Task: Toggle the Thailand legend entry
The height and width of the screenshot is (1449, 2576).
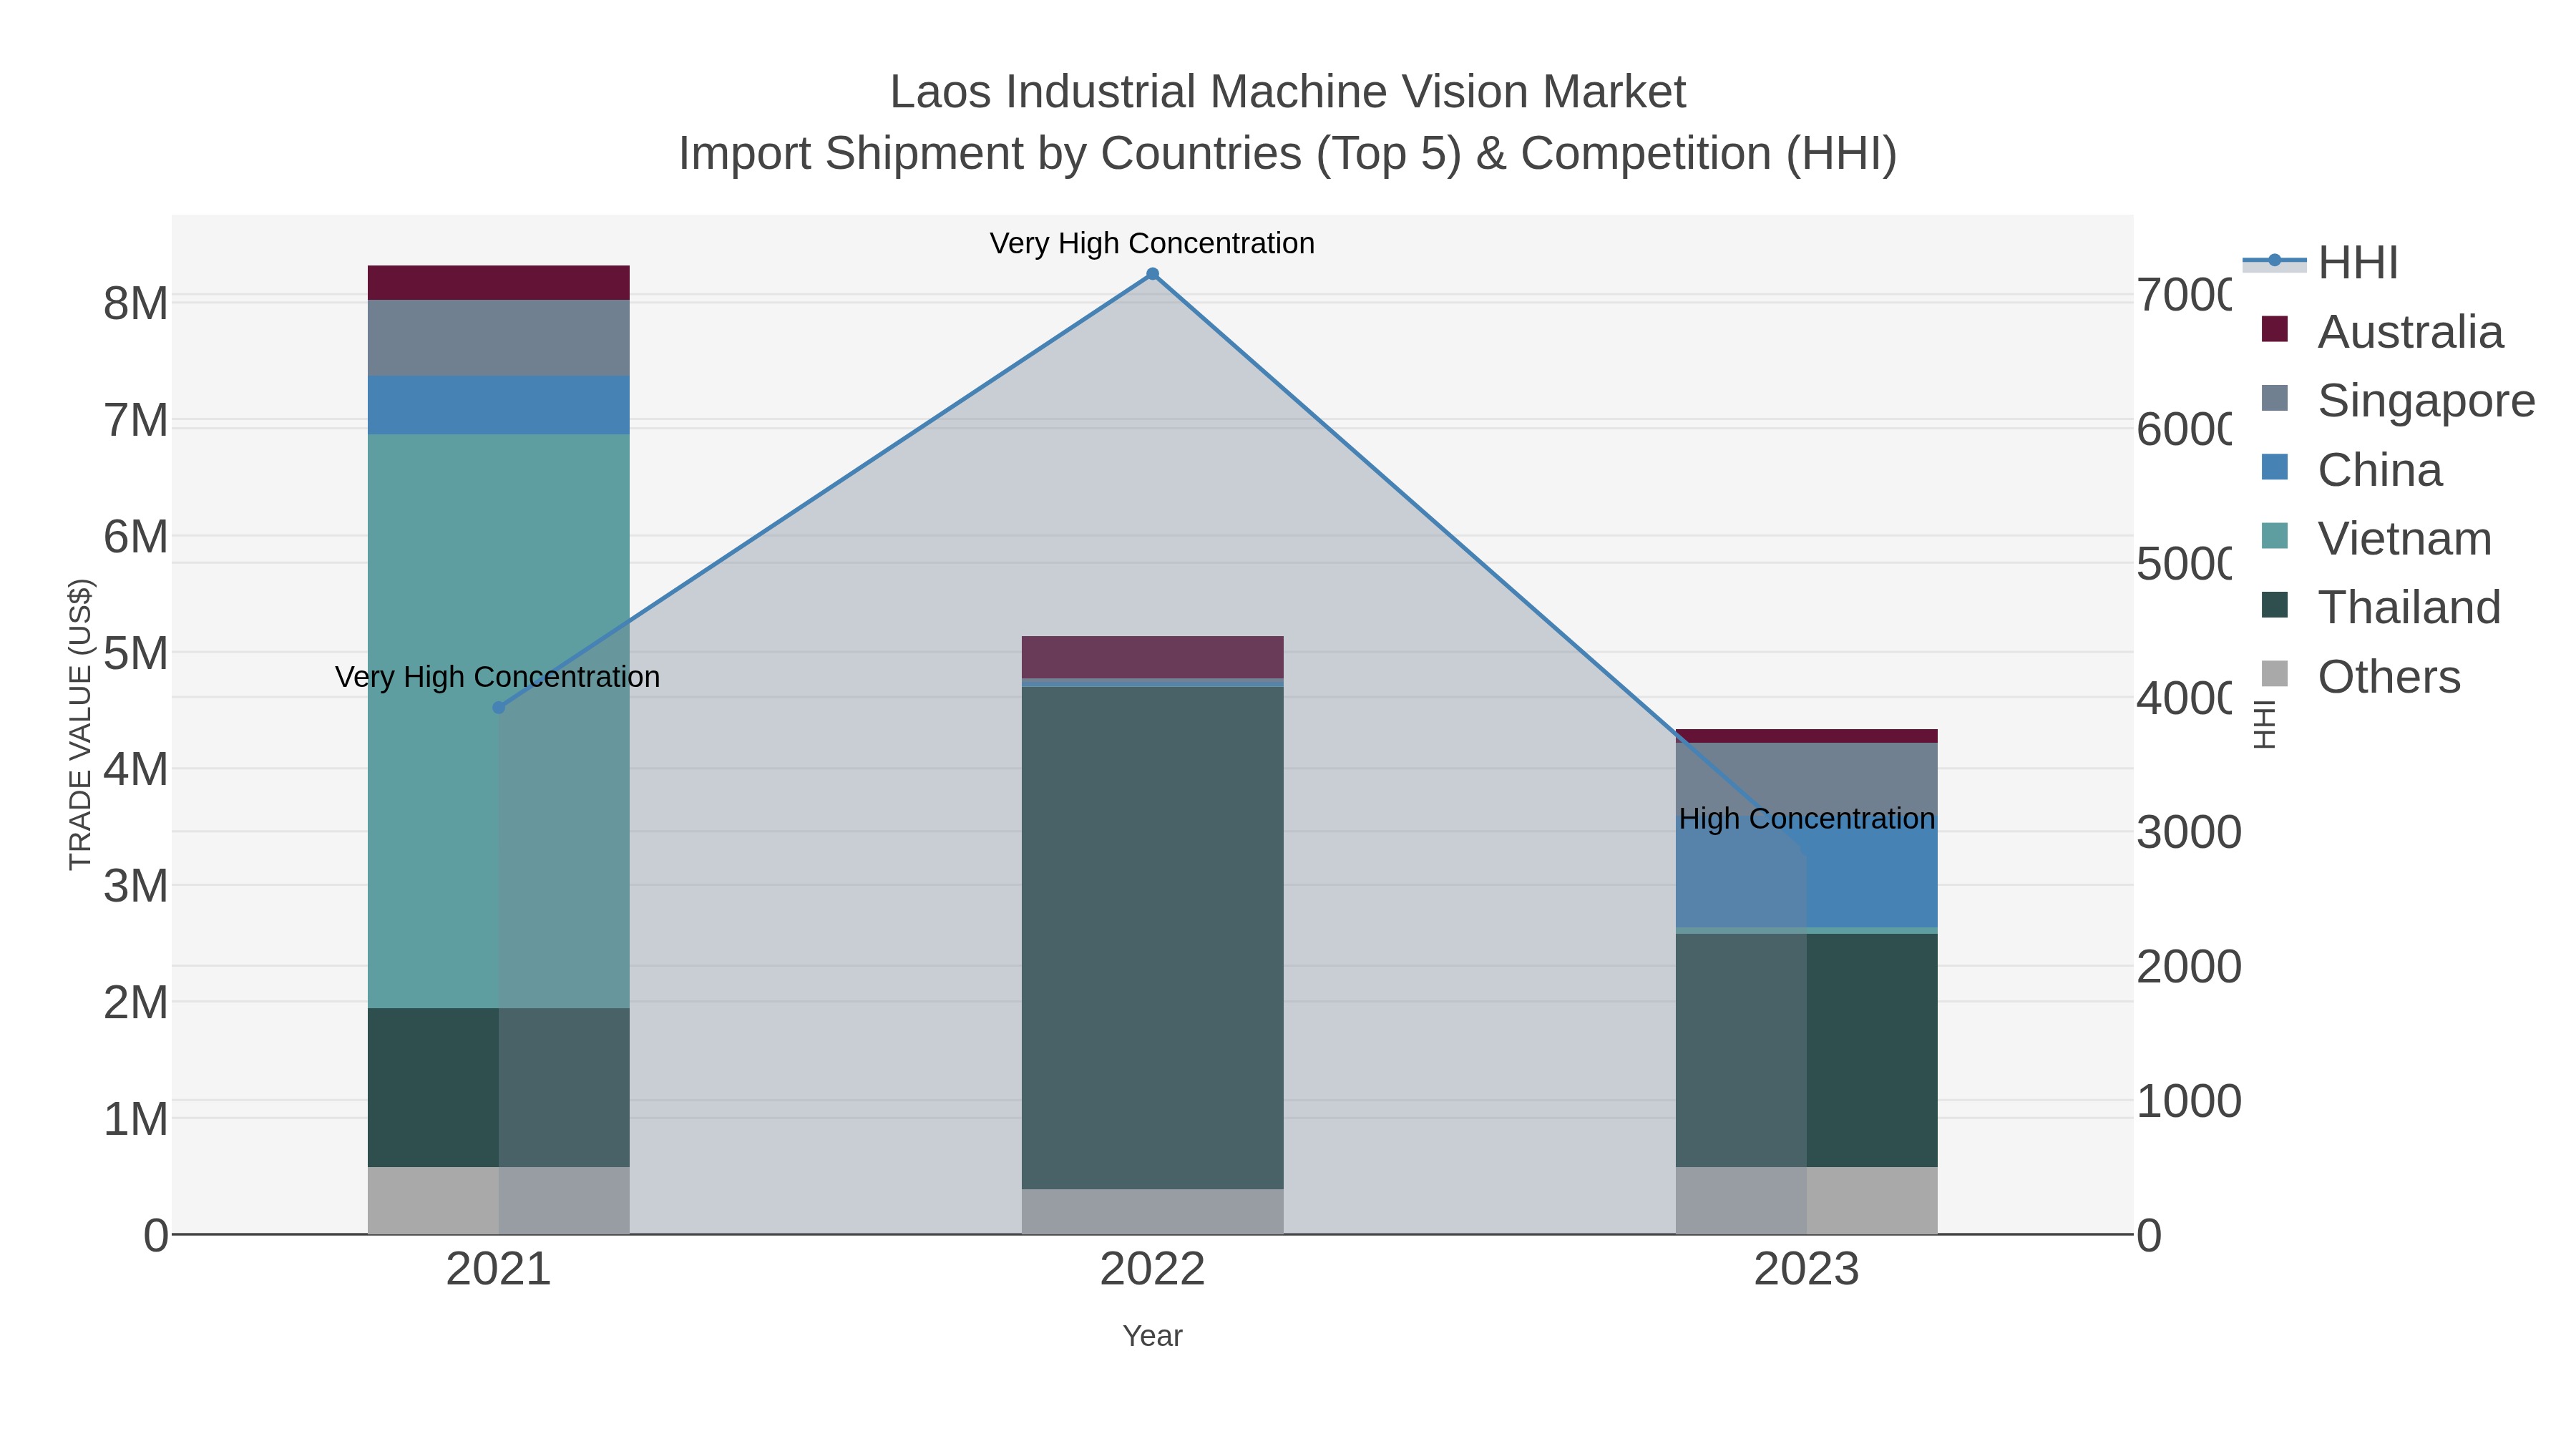Action: point(2381,608)
